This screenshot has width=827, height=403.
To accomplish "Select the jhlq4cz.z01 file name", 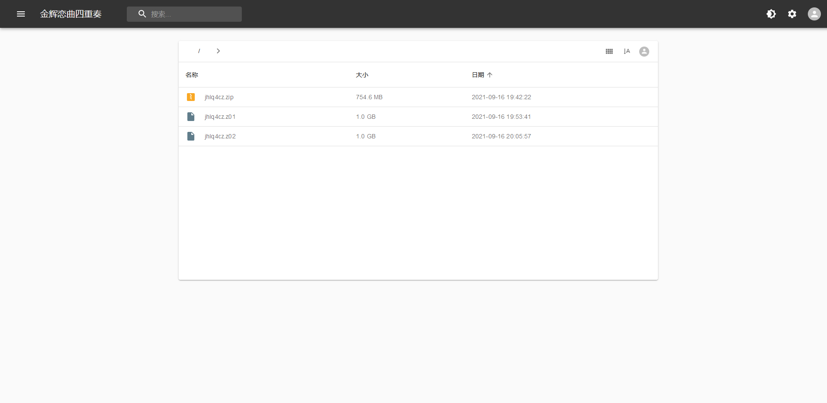I will (220, 117).
